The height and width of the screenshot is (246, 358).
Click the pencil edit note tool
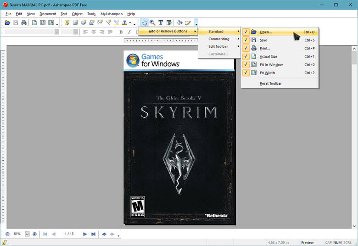(188, 22)
